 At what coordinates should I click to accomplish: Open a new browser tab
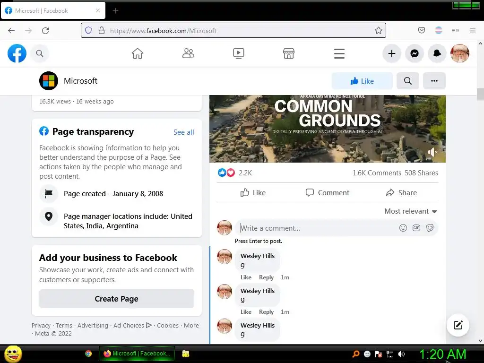point(115,11)
